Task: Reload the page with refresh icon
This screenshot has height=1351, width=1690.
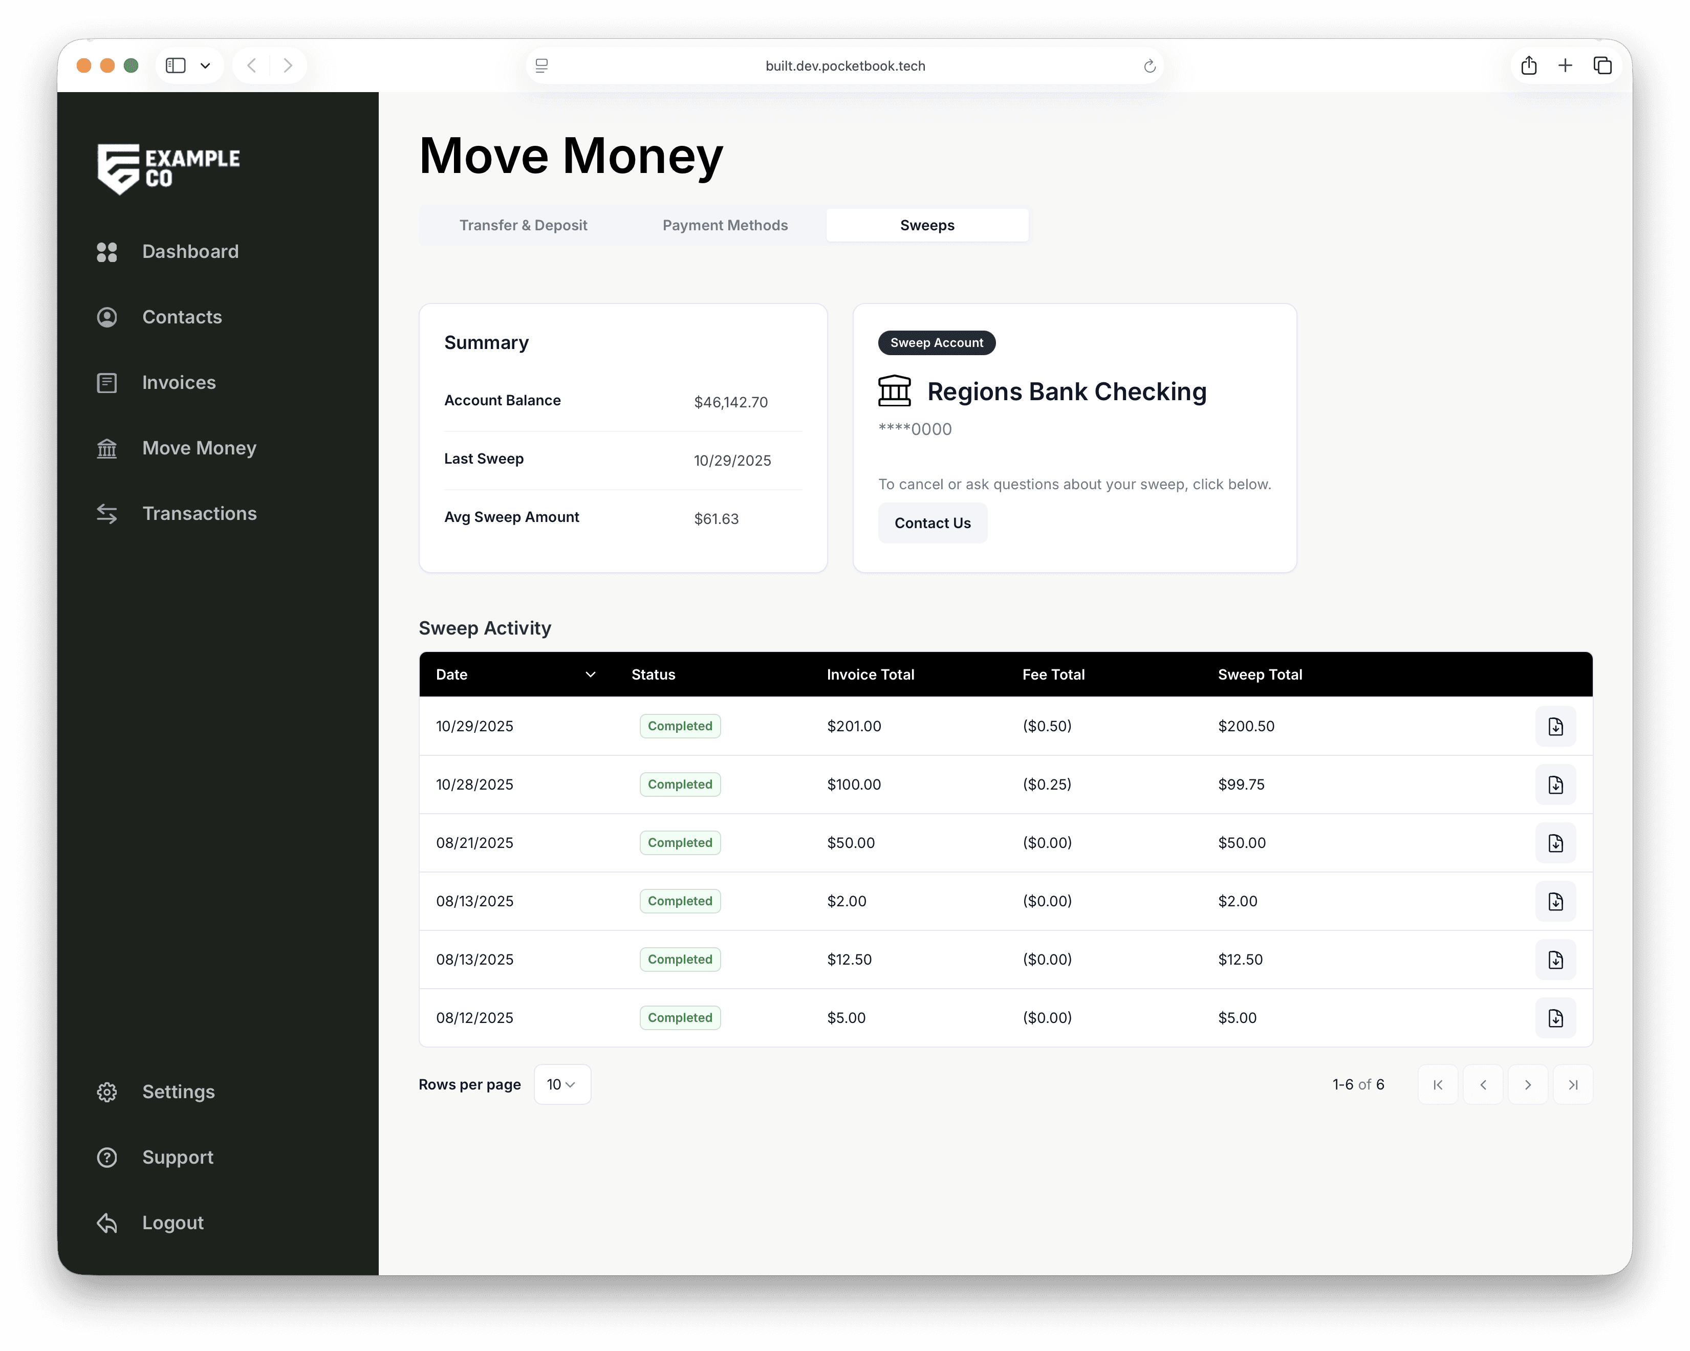Action: 1149,66
